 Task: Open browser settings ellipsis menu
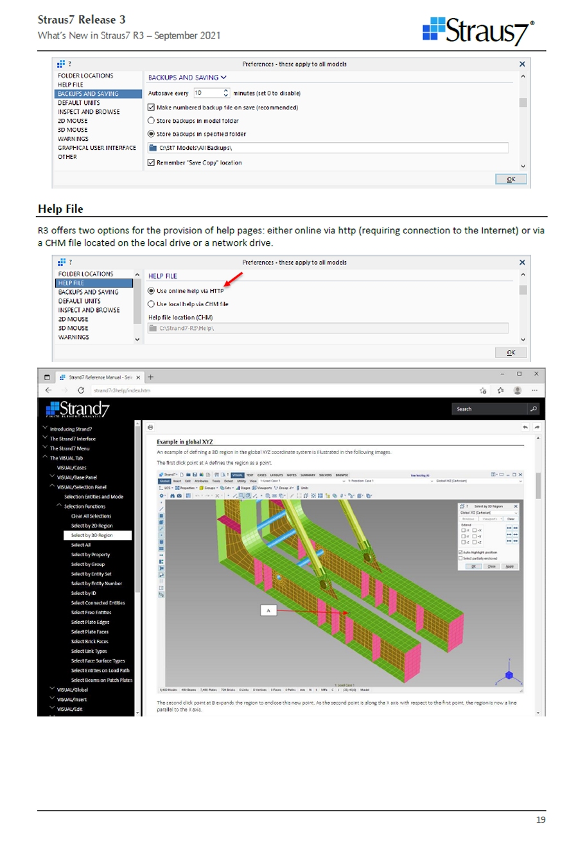(534, 390)
